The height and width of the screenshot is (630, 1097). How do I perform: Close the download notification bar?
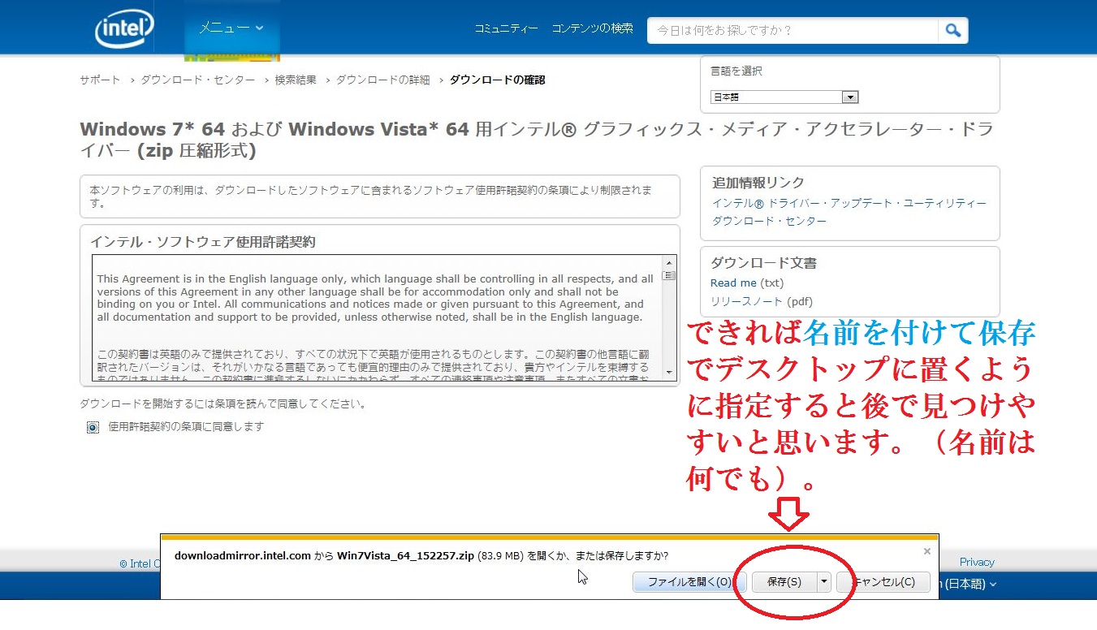click(927, 551)
